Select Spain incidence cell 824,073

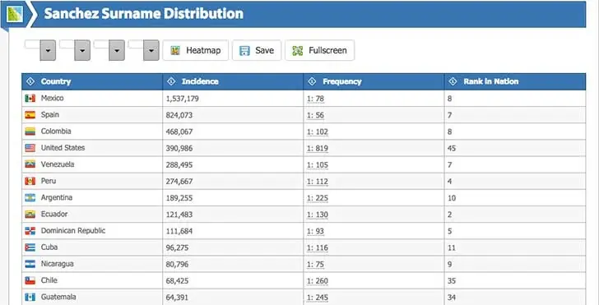click(x=233, y=115)
